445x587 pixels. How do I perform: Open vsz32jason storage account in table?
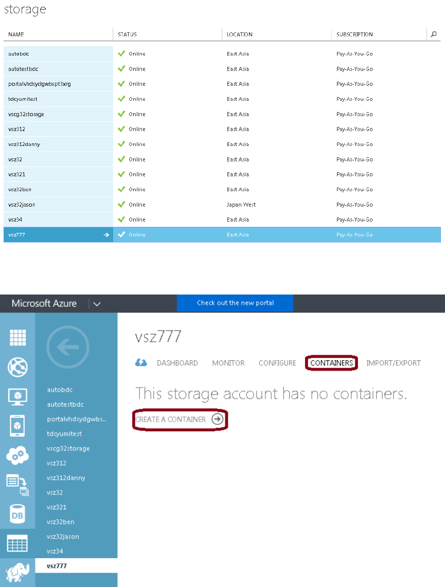pos(22,205)
